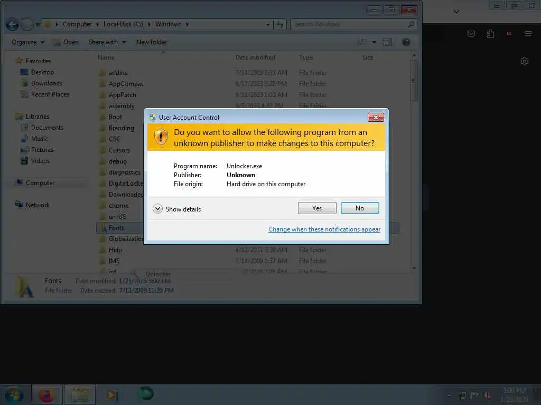Screen dimensions: 541x405
Task: Open 'Change when these notifications appear' link
Action: coord(324,229)
